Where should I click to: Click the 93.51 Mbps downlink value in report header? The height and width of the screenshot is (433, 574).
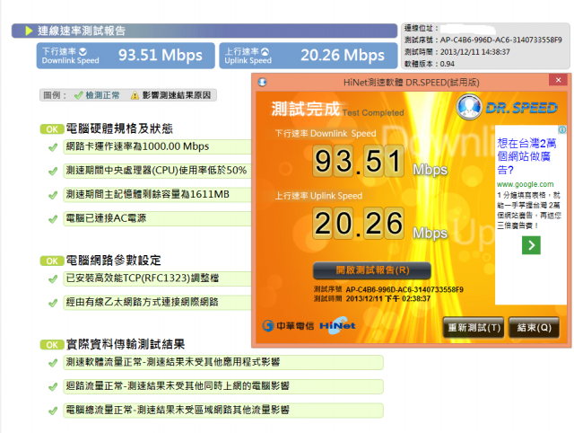tap(160, 56)
